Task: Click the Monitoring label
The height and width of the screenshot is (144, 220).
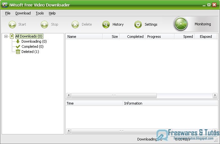Action: (x=203, y=24)
